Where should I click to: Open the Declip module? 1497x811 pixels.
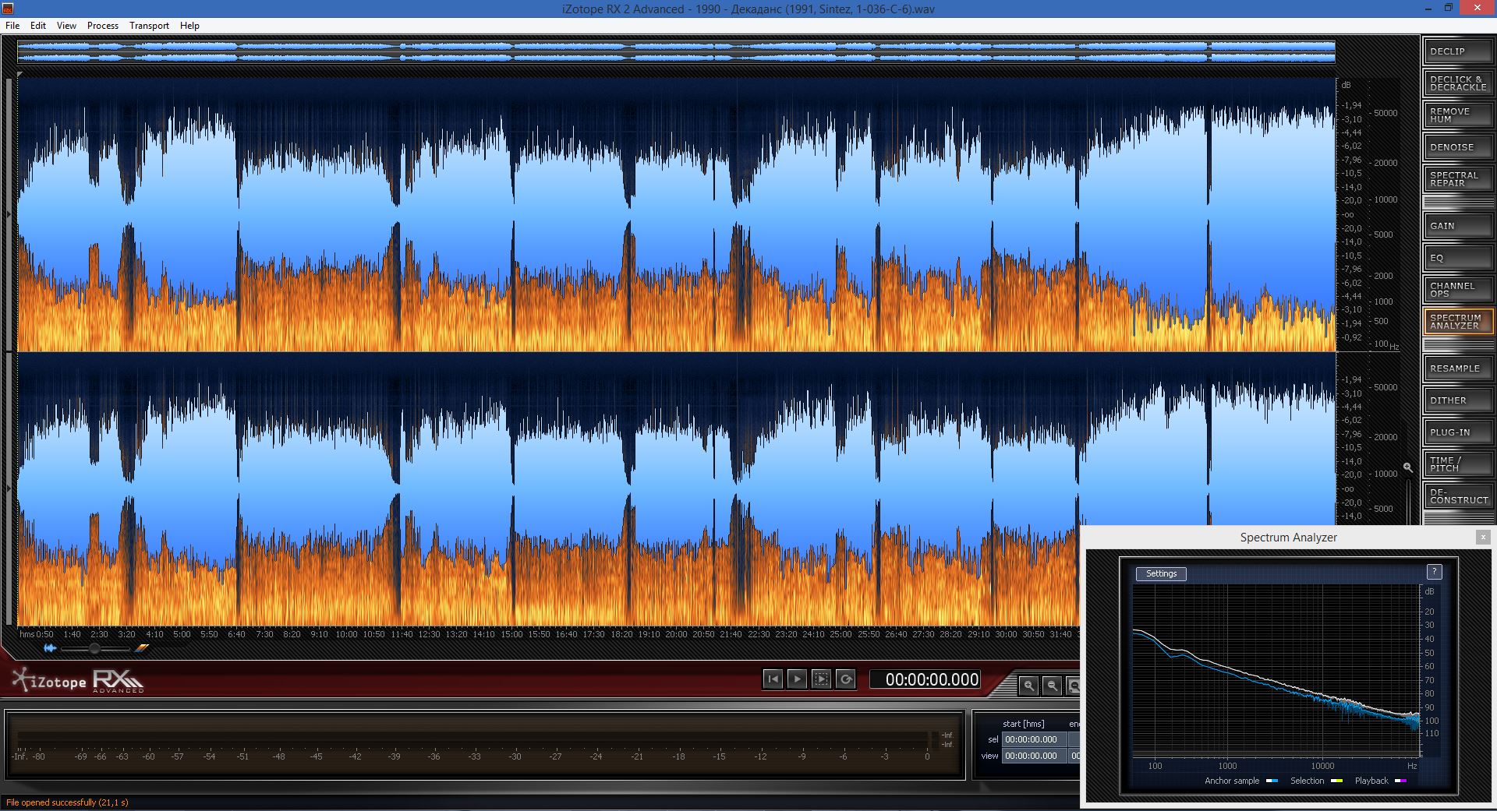pyautogui.click(x=1458, y=51)
